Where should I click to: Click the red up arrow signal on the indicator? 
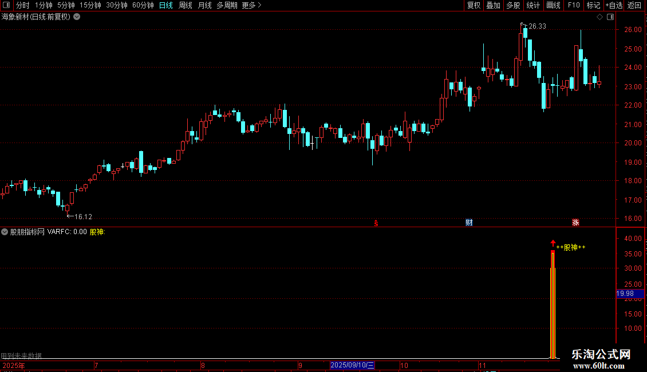553,243
